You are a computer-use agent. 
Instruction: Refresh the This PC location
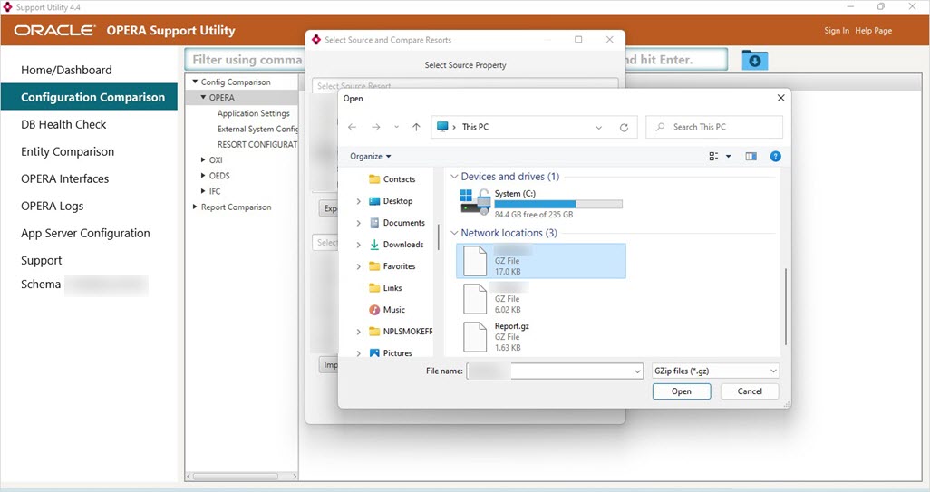(624, 128)
